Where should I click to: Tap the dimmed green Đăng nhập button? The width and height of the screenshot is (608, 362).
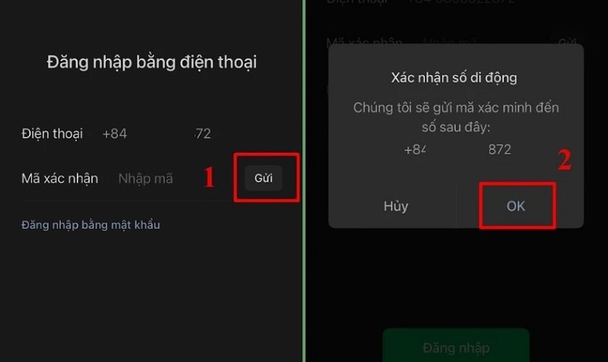click(x=456, y=345)
